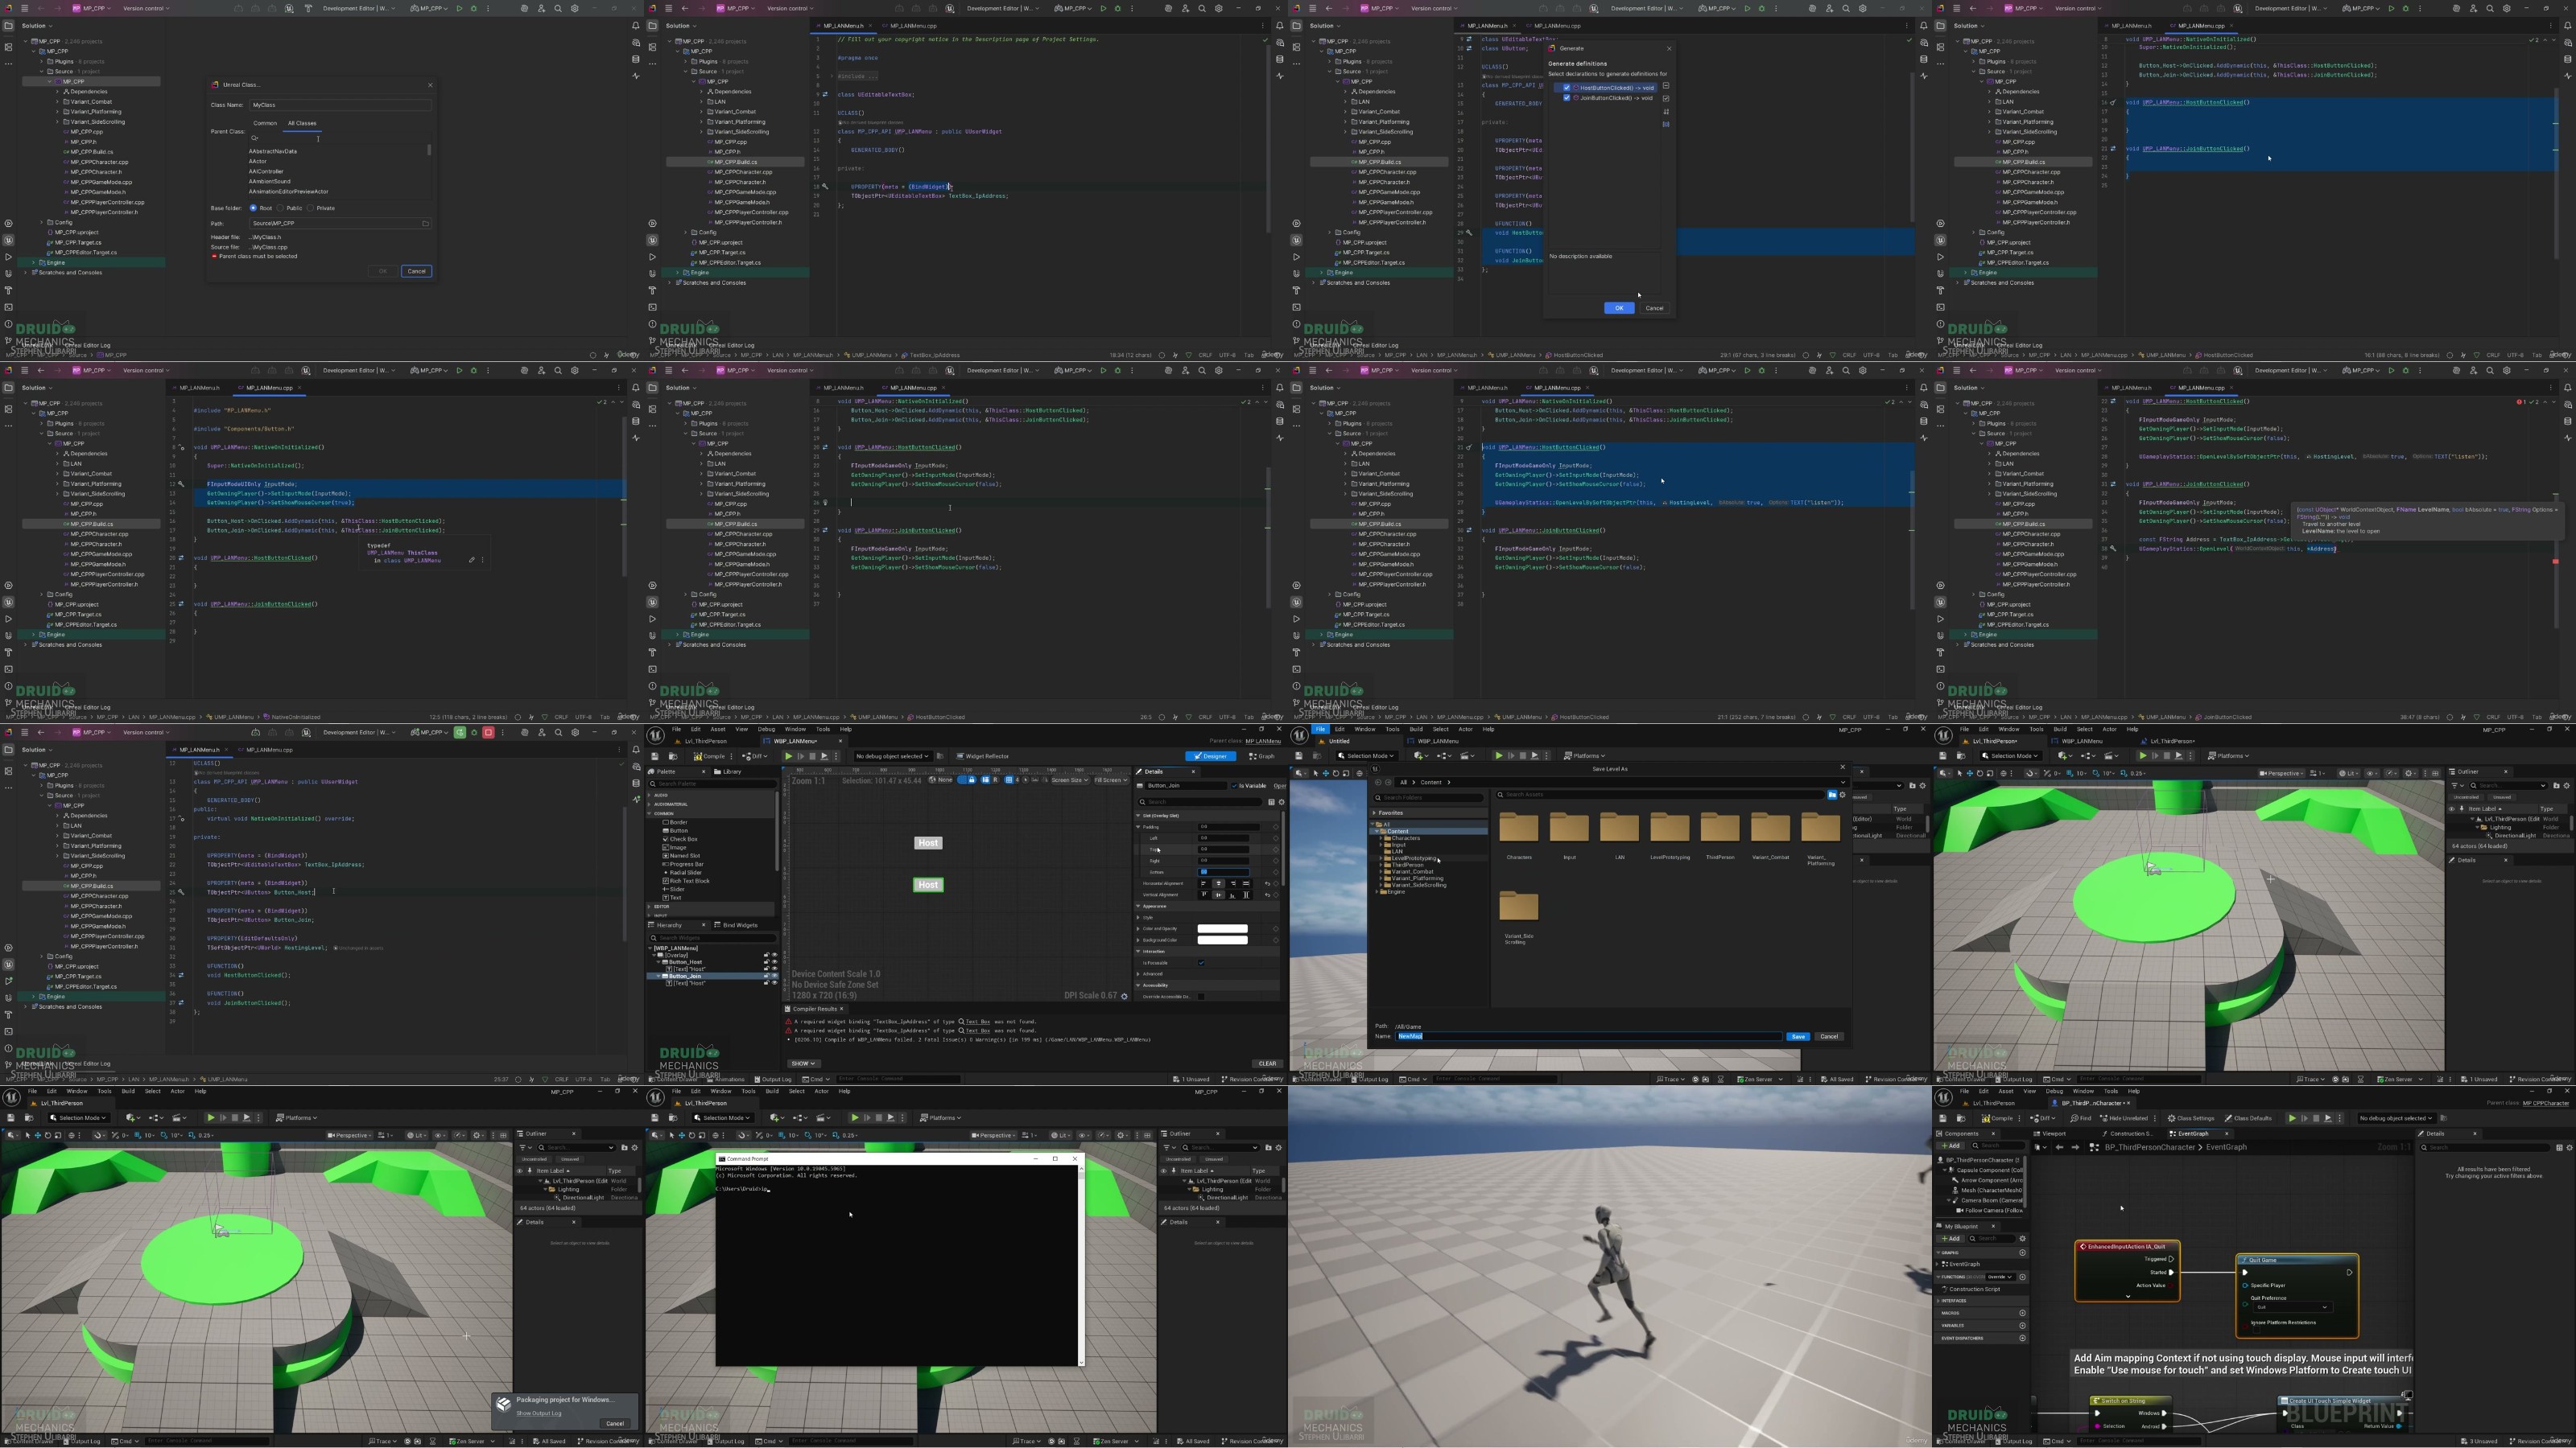Click Save in Save Level As dialog
Viewport: 2576px width, 1448px height.
(x=1797, y=1036)
